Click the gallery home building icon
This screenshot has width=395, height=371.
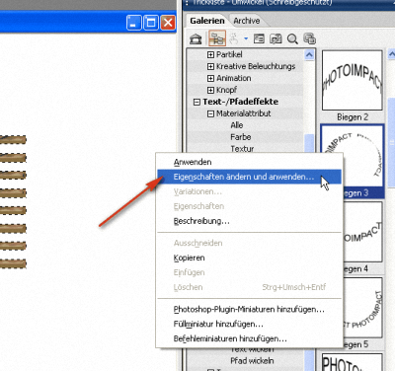(197, 39)
